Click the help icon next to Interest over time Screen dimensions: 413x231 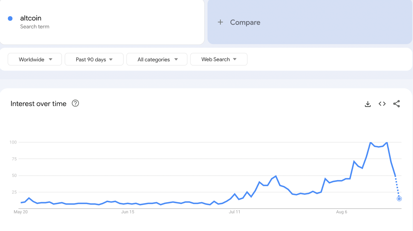click(75, 103)
